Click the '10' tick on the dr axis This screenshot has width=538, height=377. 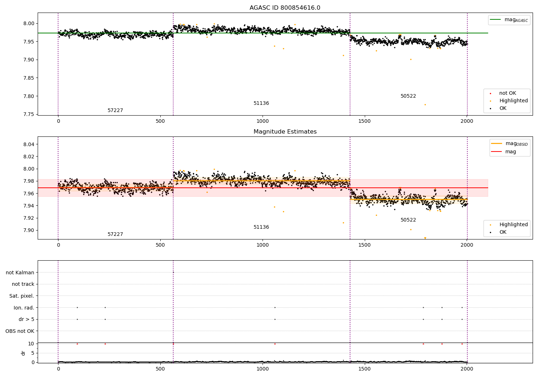[x=31, y=344]
